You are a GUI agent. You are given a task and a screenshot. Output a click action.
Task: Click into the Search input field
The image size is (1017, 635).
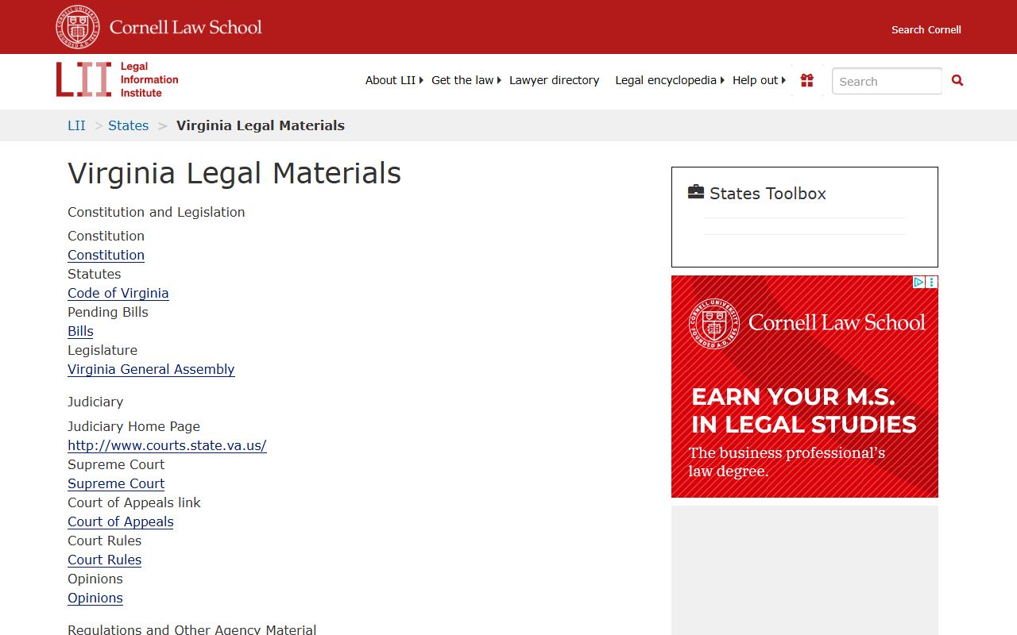coord(887,81)
